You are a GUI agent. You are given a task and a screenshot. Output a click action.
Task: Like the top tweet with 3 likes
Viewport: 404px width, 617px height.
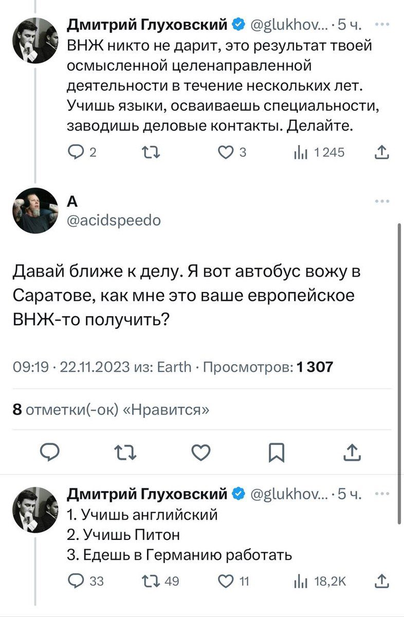tap(225, 152)
